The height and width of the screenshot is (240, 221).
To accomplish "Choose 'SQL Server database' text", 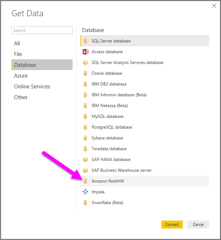I will 111,41.
